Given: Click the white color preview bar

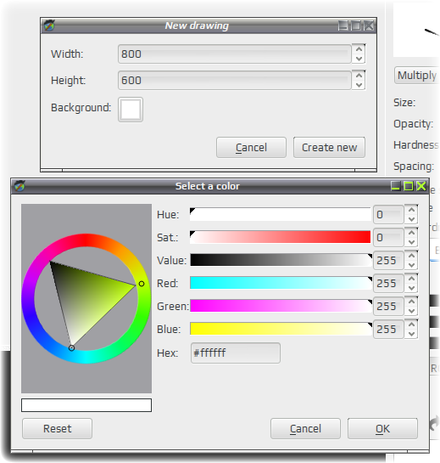Looking at the screenshot, I should [x=86, y=405].
